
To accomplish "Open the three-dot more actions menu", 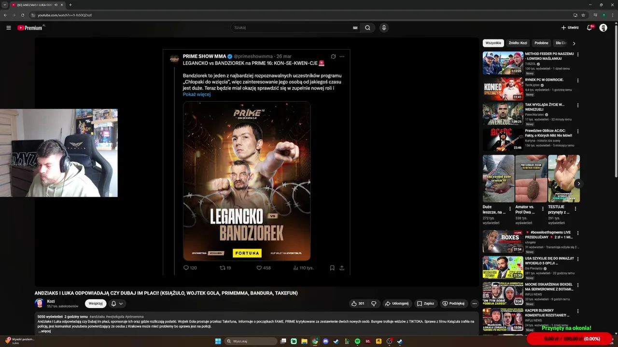I will click(x=475, y=304).
